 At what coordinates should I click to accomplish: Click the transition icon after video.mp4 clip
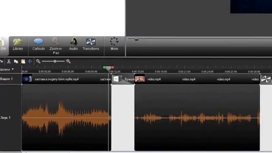click(266, 79)
